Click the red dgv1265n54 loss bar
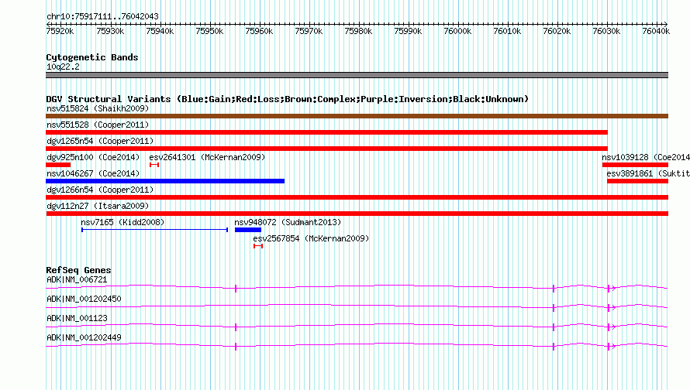690x390 pixels. pos(326,149)
